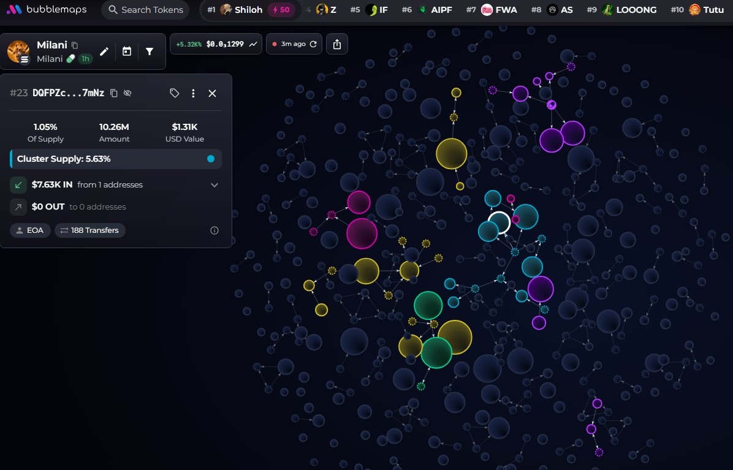The width and height of the screenshot is (733, 470).
Task: Click the pencil edit icon
Action: click(x=104, y=51)
